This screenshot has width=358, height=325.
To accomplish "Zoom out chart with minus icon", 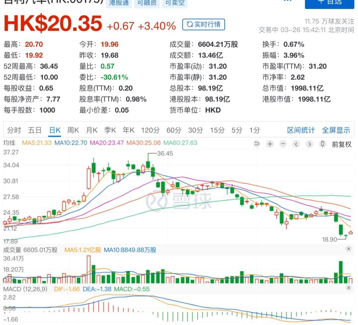I will click(x=283, y=144).
